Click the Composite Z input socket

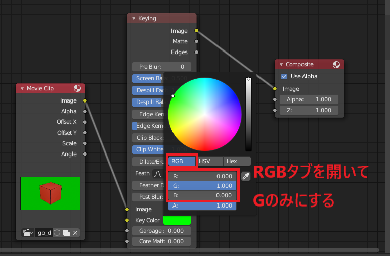275,110
